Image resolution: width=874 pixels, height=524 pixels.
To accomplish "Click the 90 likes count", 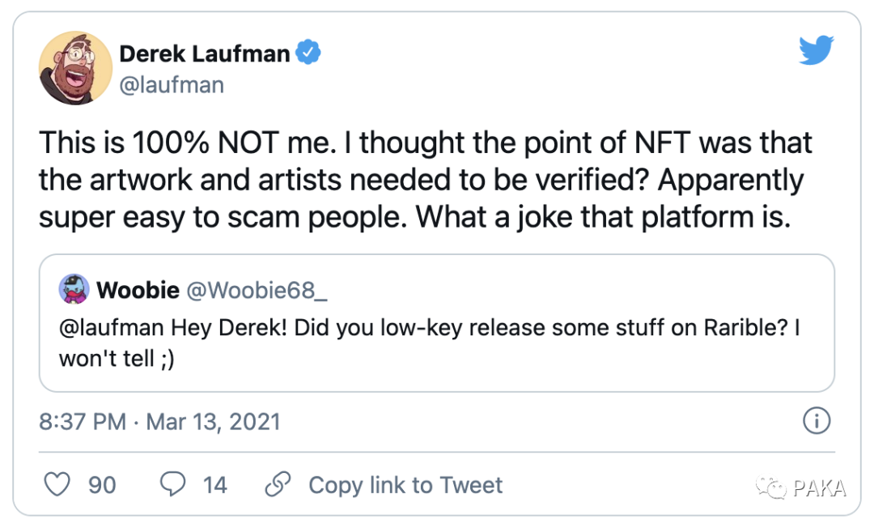I will click(x=102, y=485).
